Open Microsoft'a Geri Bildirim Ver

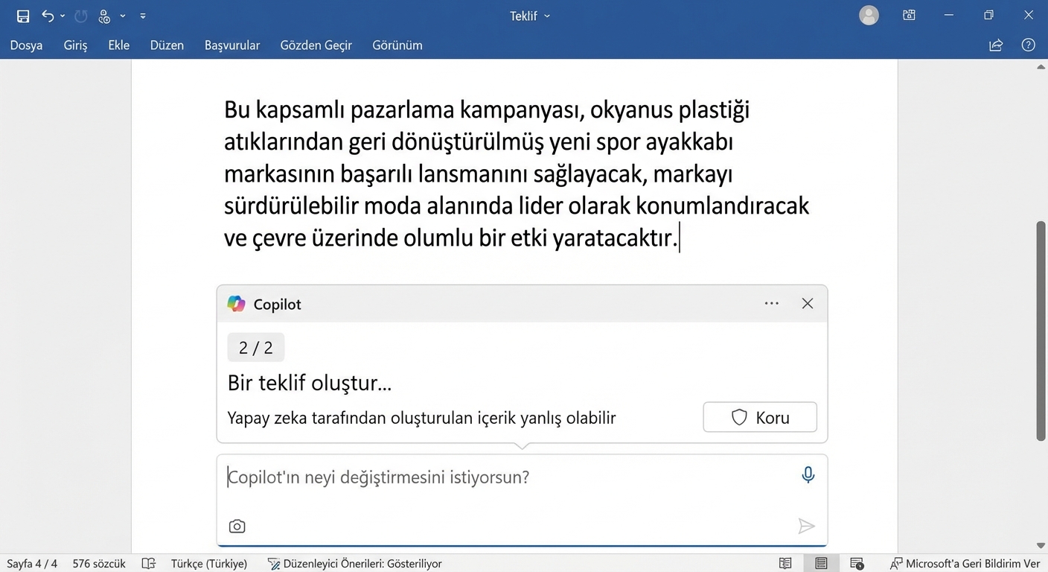pos(965,563)
